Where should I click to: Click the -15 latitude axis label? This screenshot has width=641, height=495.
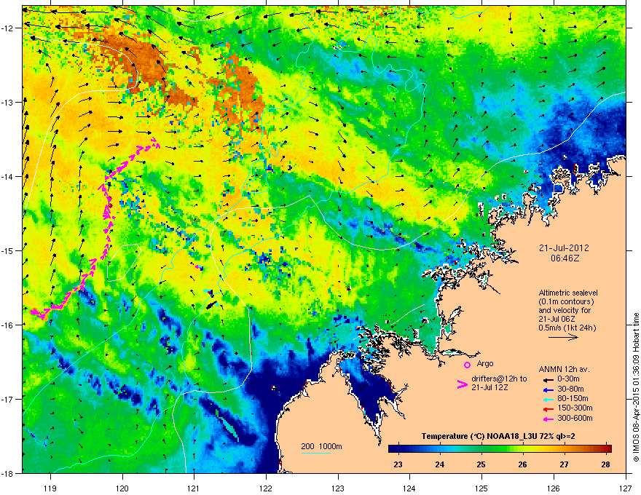click(x=8, y=250)
